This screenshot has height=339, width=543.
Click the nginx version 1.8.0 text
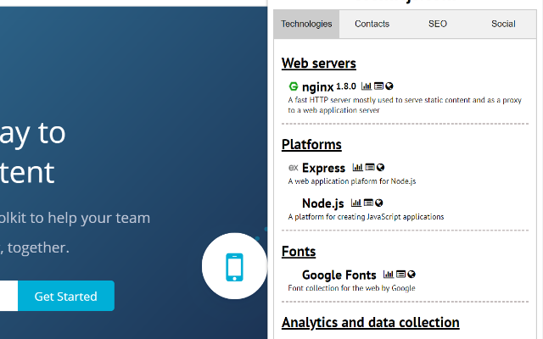[346, 86]
